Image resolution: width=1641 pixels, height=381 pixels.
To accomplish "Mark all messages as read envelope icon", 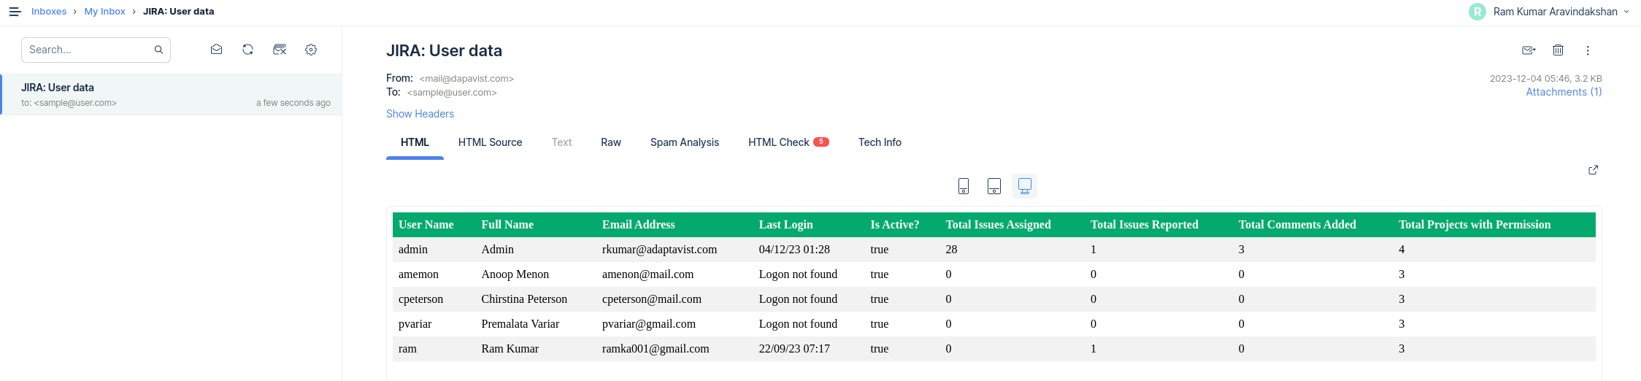I will pos(216,50).
